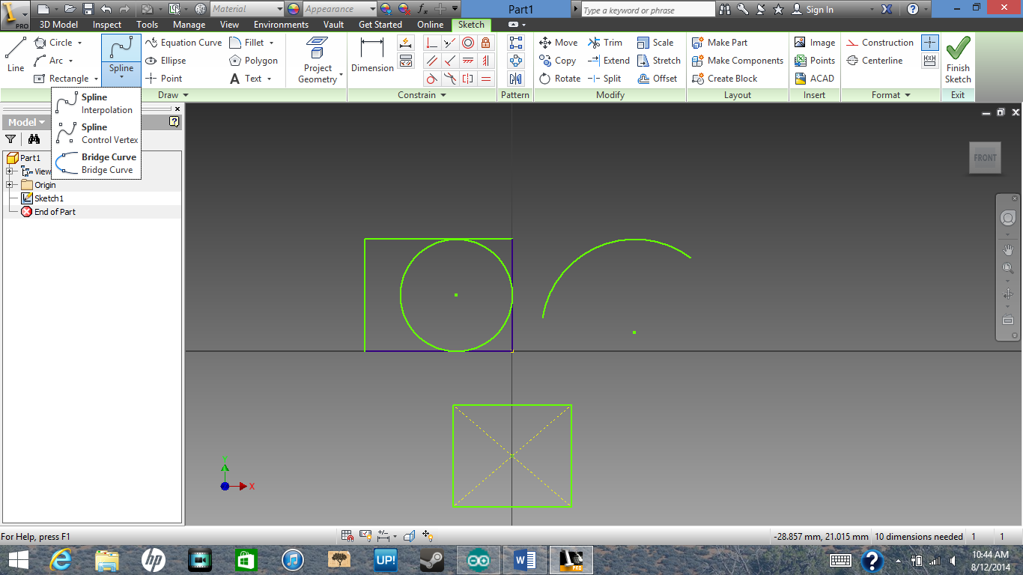
Task: Click the keyword search field
Action: [648, 9]
